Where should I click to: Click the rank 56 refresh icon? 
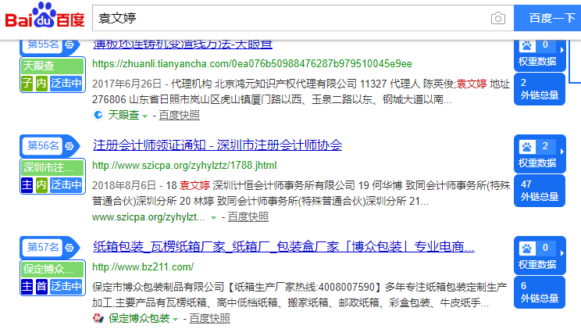[70, 146]
